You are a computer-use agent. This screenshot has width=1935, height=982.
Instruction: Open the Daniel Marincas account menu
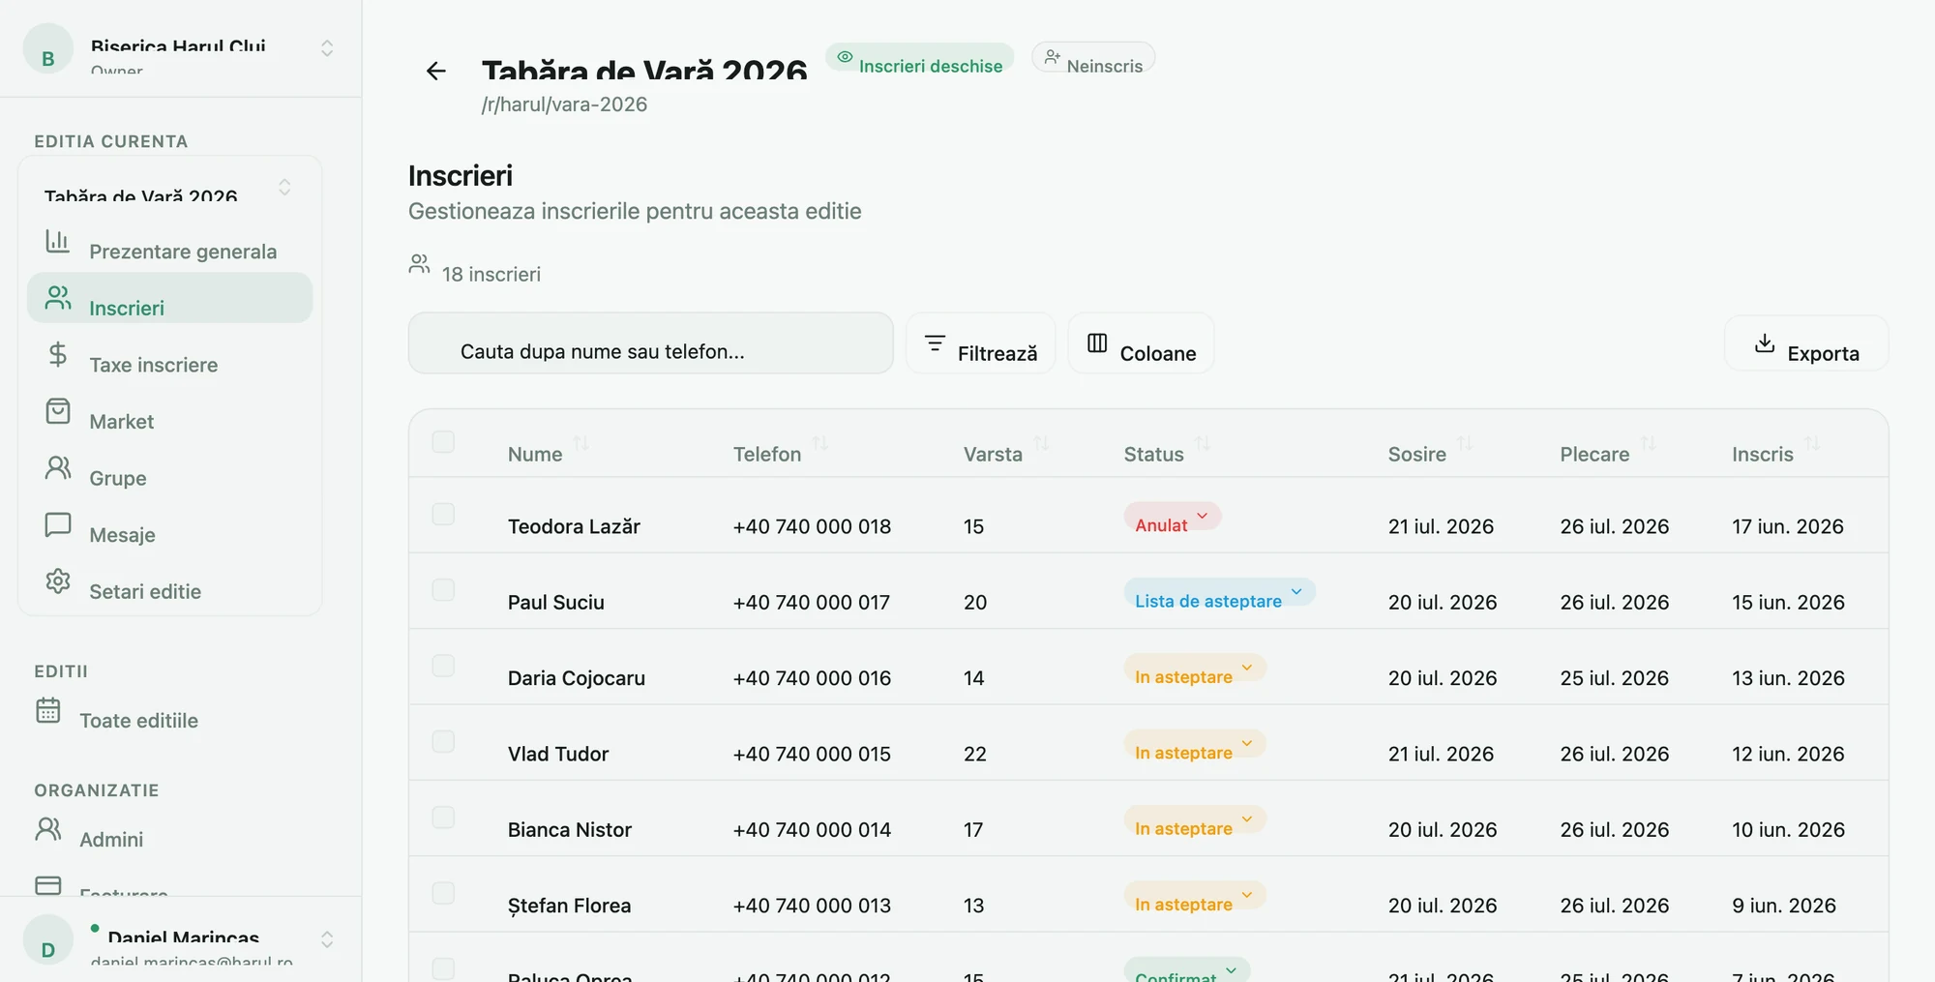[181, 938]
